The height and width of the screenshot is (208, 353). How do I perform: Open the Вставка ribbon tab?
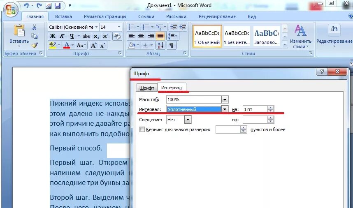(63, 16)
